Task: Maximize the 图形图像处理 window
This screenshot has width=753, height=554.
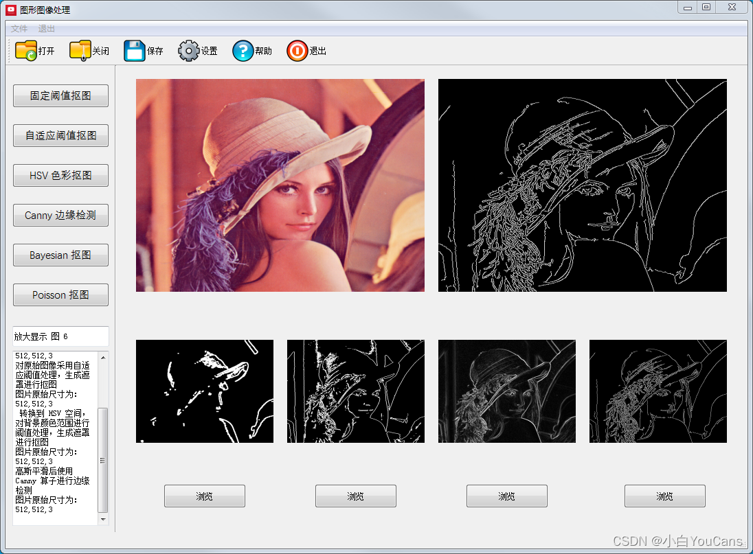Action: pos(706,7)
